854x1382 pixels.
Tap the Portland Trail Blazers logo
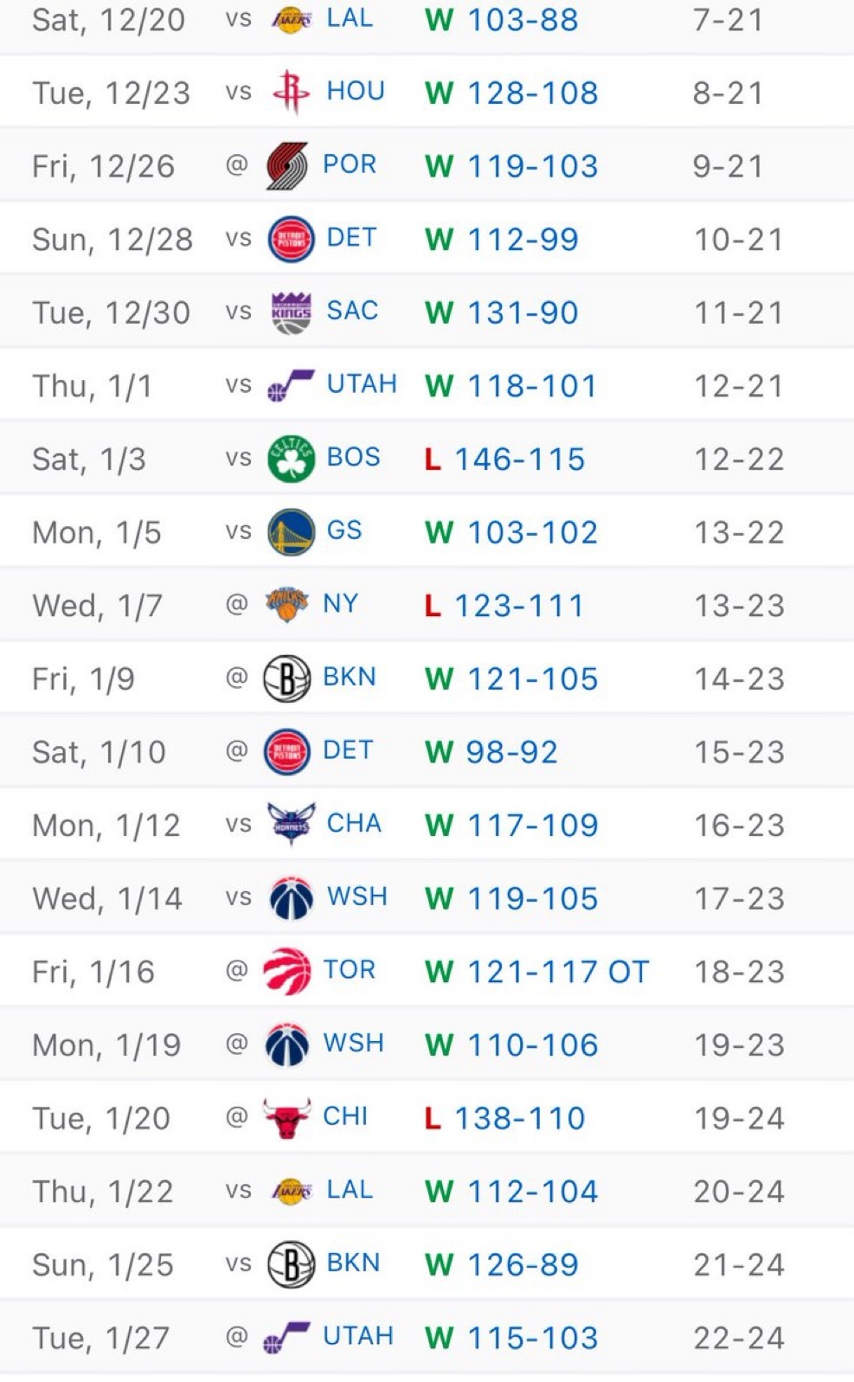point(288,165)
